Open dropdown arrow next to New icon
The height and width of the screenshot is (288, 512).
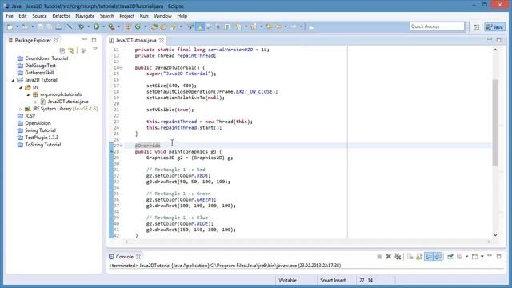point(18,26)
